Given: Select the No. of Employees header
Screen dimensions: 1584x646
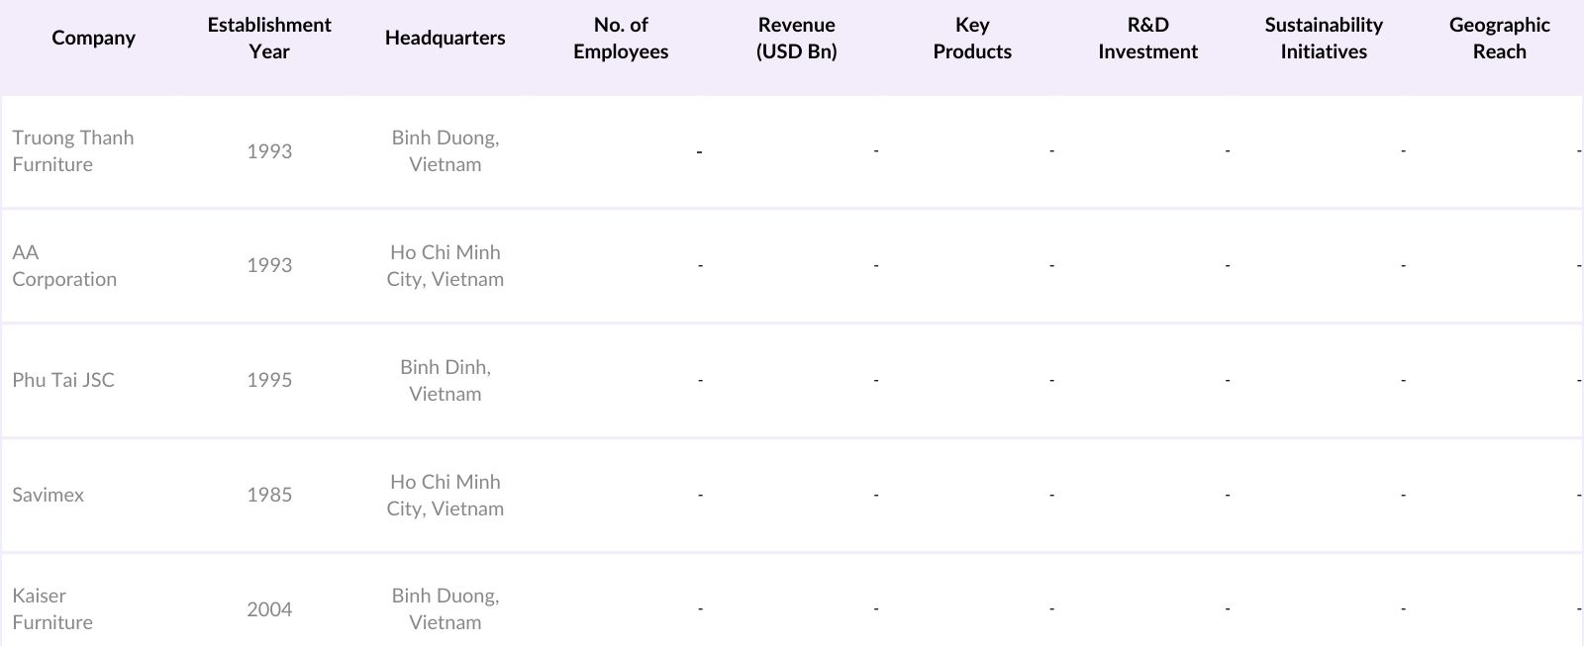Looking at the screenshot, I should [621, 38].
